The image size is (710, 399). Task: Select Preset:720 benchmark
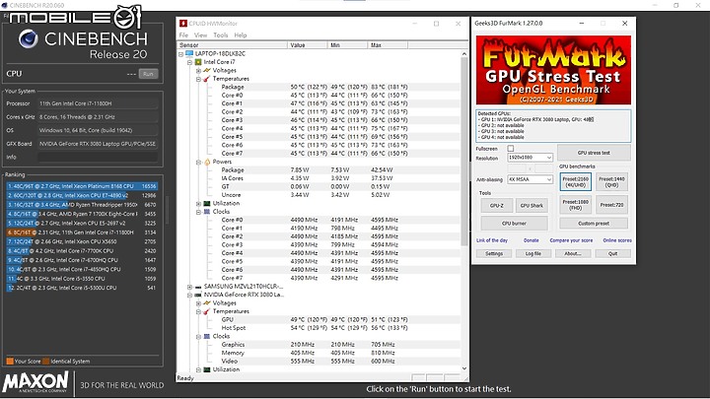point(611,205)
